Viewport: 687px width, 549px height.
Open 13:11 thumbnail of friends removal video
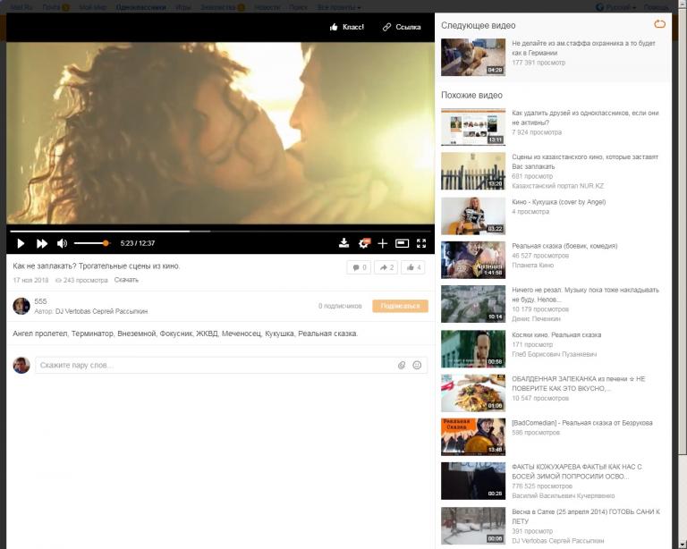point(473,127)
